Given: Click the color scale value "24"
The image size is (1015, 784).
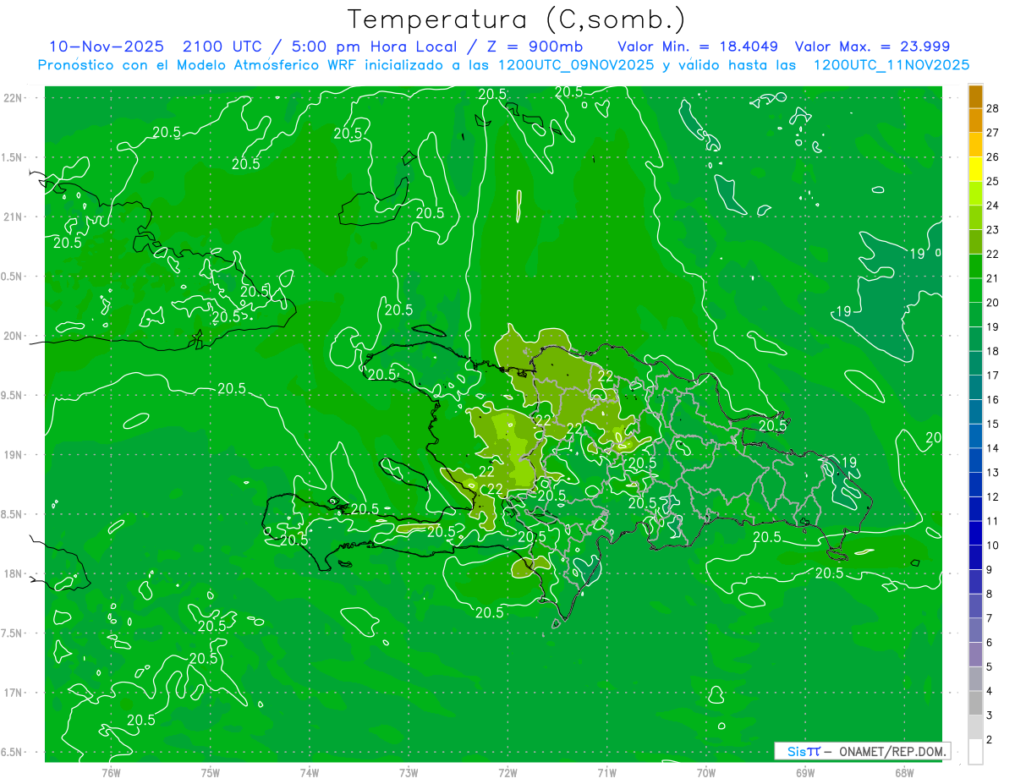Looking at the screenshot, I should pos(992,206).
